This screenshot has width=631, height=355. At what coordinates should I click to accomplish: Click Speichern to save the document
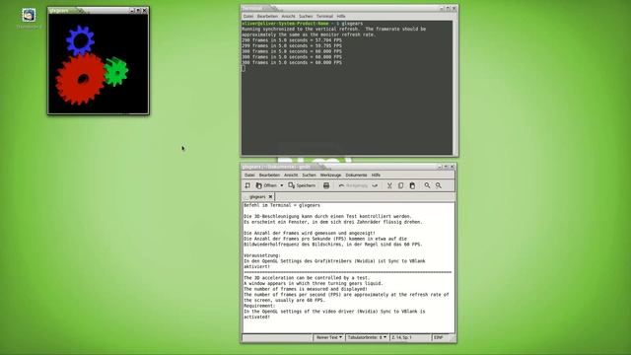pos(302,185)
